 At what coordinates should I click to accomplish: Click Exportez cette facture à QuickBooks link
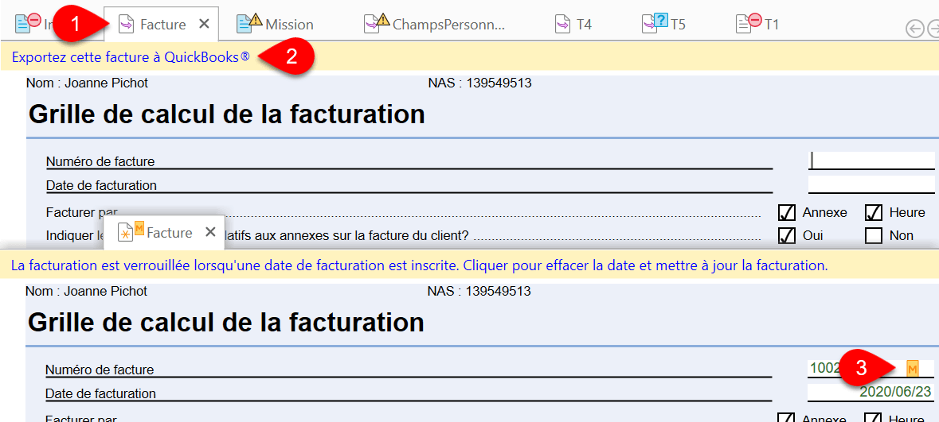[x=131, y=57]
